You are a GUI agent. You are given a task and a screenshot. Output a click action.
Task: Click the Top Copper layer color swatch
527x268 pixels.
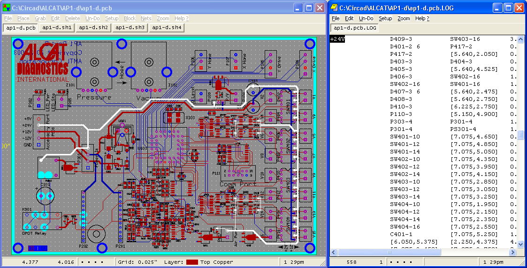(192, 262)
